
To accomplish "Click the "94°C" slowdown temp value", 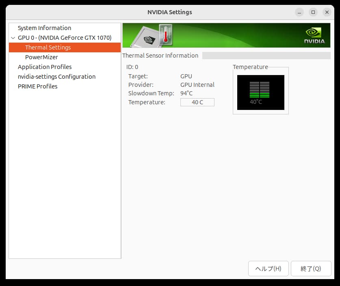I will coord(186,93).
